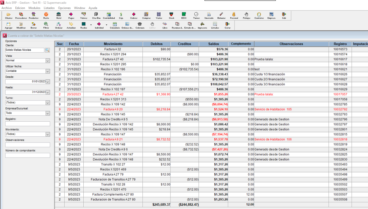Sort by the Fecha column header
368x209 pixels.
[x=74, y=44]
